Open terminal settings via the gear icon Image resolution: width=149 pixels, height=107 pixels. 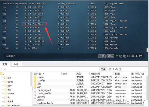tap(133, 56)
